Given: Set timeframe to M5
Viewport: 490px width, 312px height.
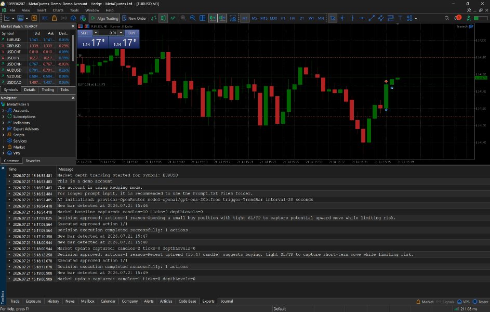Looking at the screenshot, I should [x=254, y=18].
